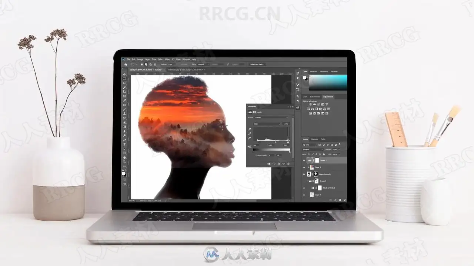
Task: Switch to the Paths tab
Action: [323, 139]
